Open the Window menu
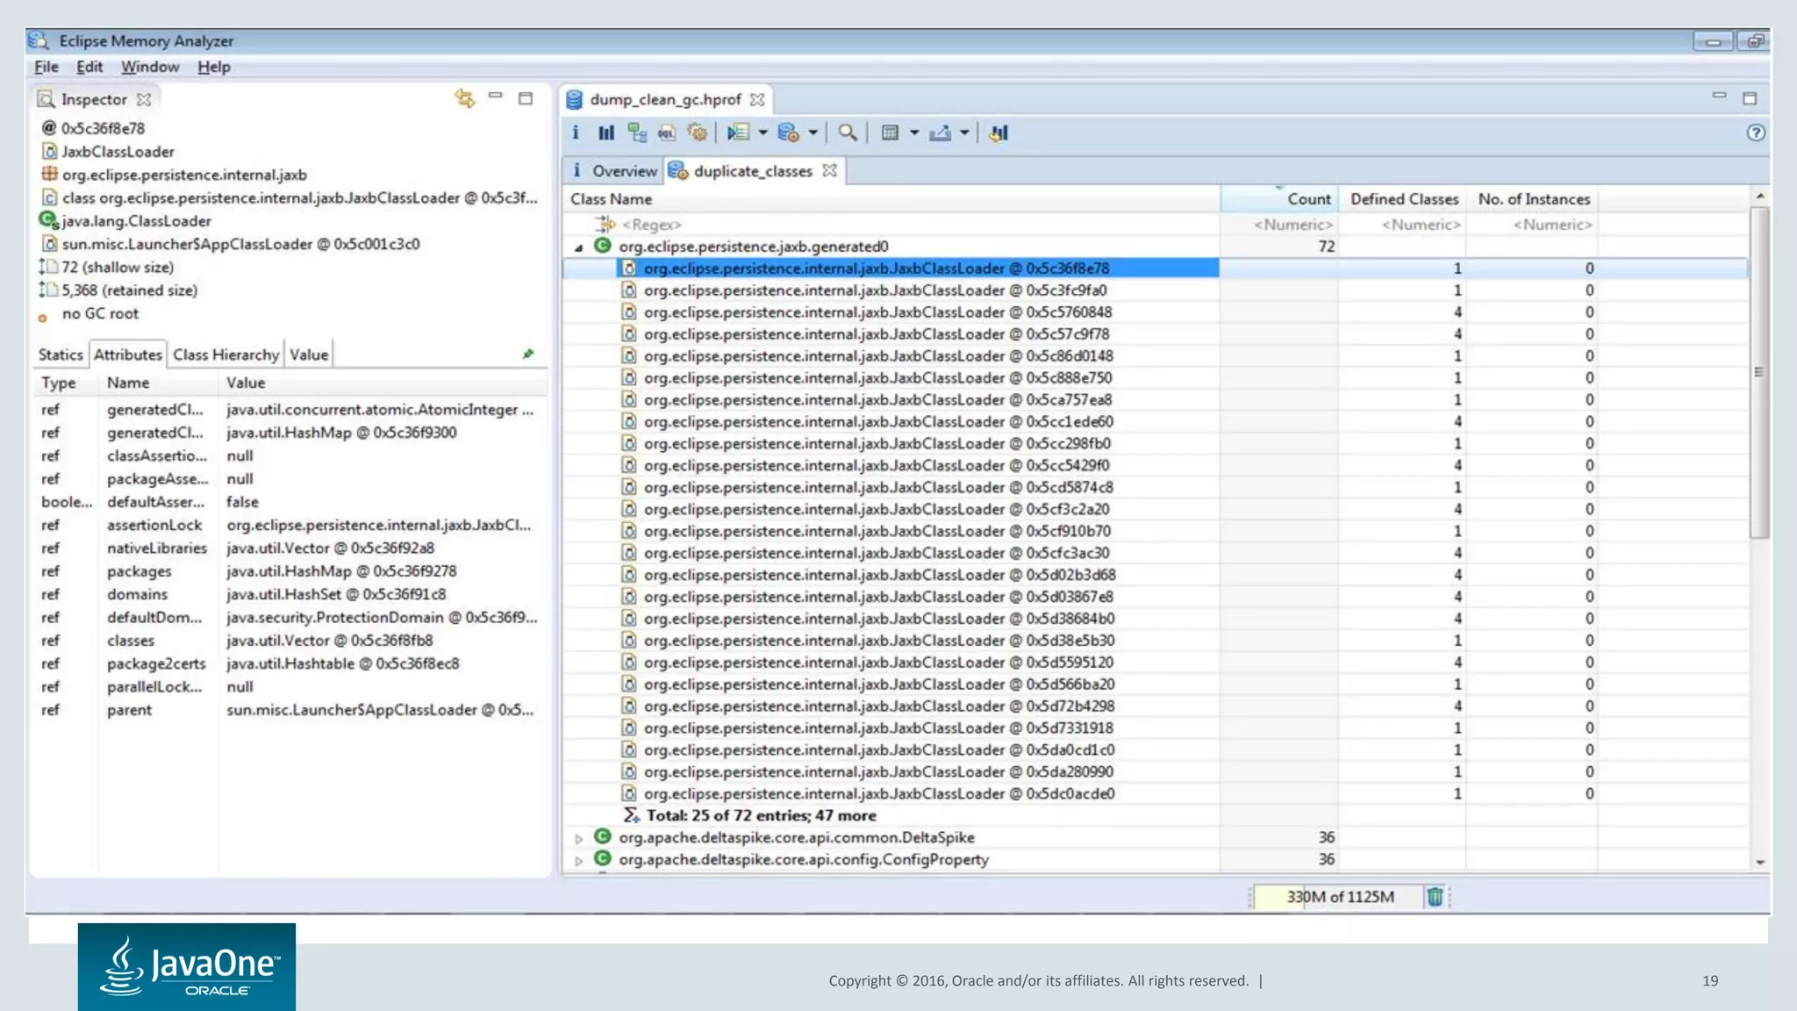 [x=150, y=67]
